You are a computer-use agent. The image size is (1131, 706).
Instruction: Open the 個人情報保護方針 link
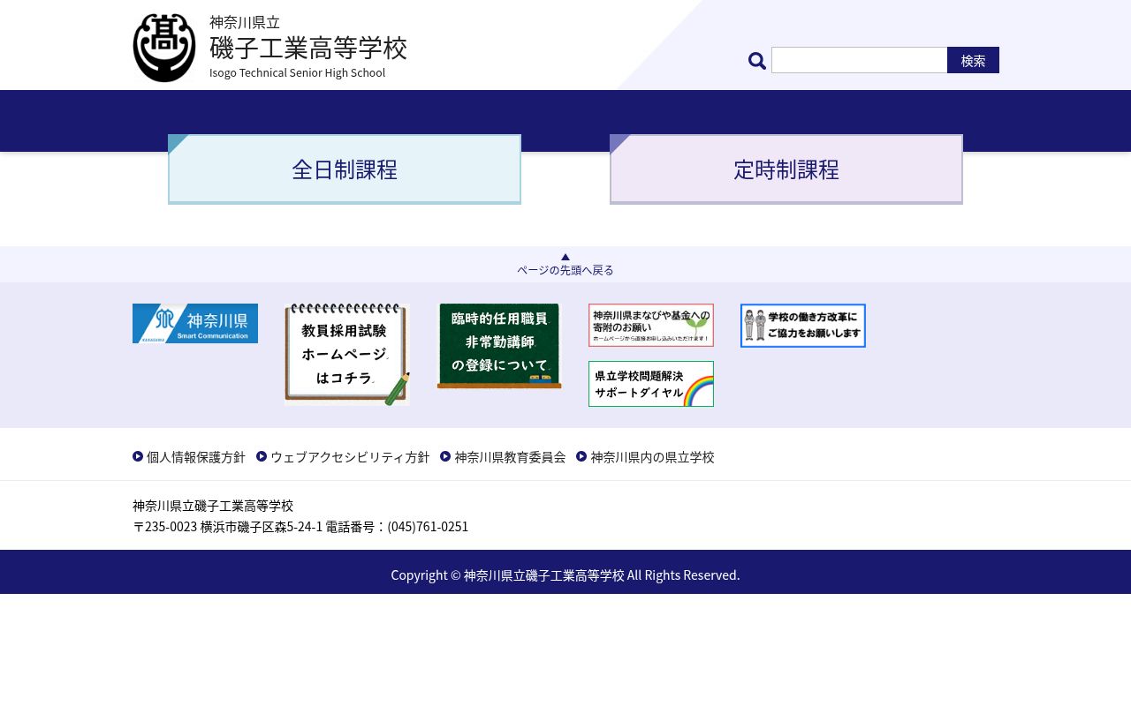click(x=196, y=457)
